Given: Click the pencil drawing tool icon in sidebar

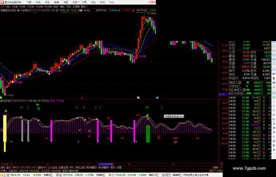Looking at the screenshot, I should (274, 87).
